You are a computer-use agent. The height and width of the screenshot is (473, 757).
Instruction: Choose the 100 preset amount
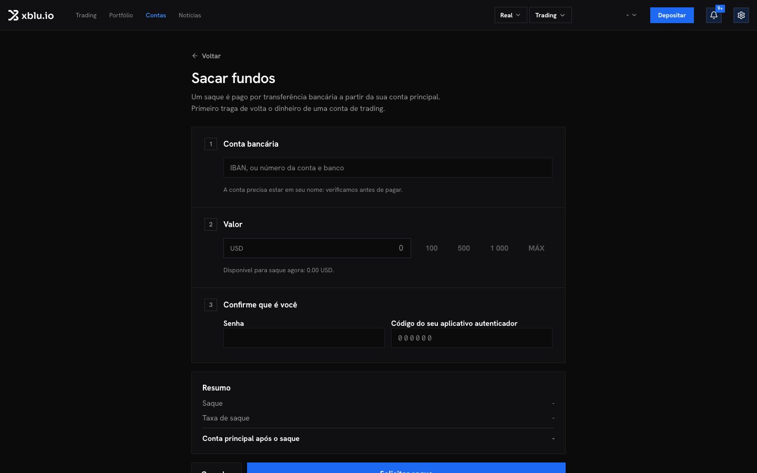432,248
